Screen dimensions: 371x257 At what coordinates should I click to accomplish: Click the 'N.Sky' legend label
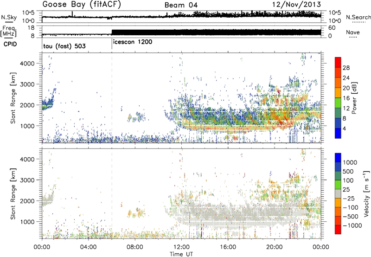(9, 17)
